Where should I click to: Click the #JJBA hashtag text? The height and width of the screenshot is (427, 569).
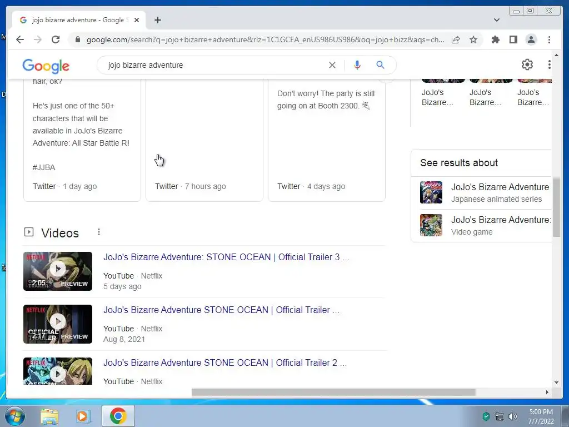pyautogui.click(x=44, y=167)
